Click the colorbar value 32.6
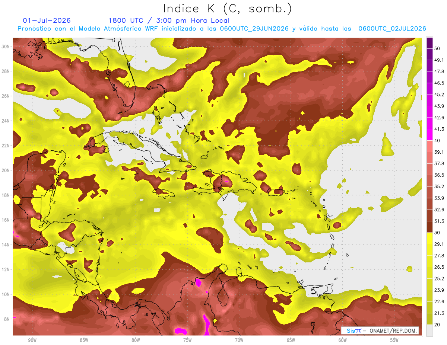This screenshot has height=345, width=447. coord(439,210)
